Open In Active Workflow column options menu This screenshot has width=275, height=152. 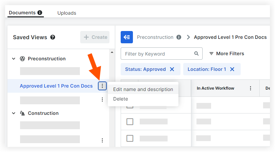[251, 88]
